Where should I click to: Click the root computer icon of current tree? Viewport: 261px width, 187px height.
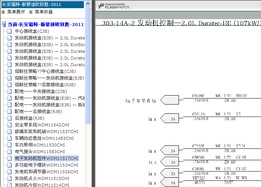pos(4,25)
